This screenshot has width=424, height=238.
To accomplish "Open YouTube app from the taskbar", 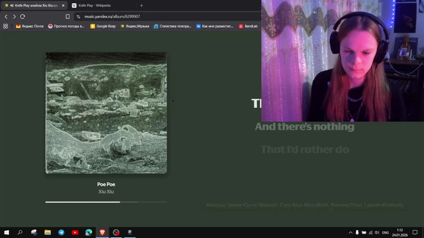I will pyautogui.click(x=75, y=232).
